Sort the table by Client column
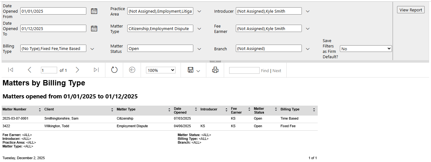Screen dimensions: 431x162 [112, 110]
